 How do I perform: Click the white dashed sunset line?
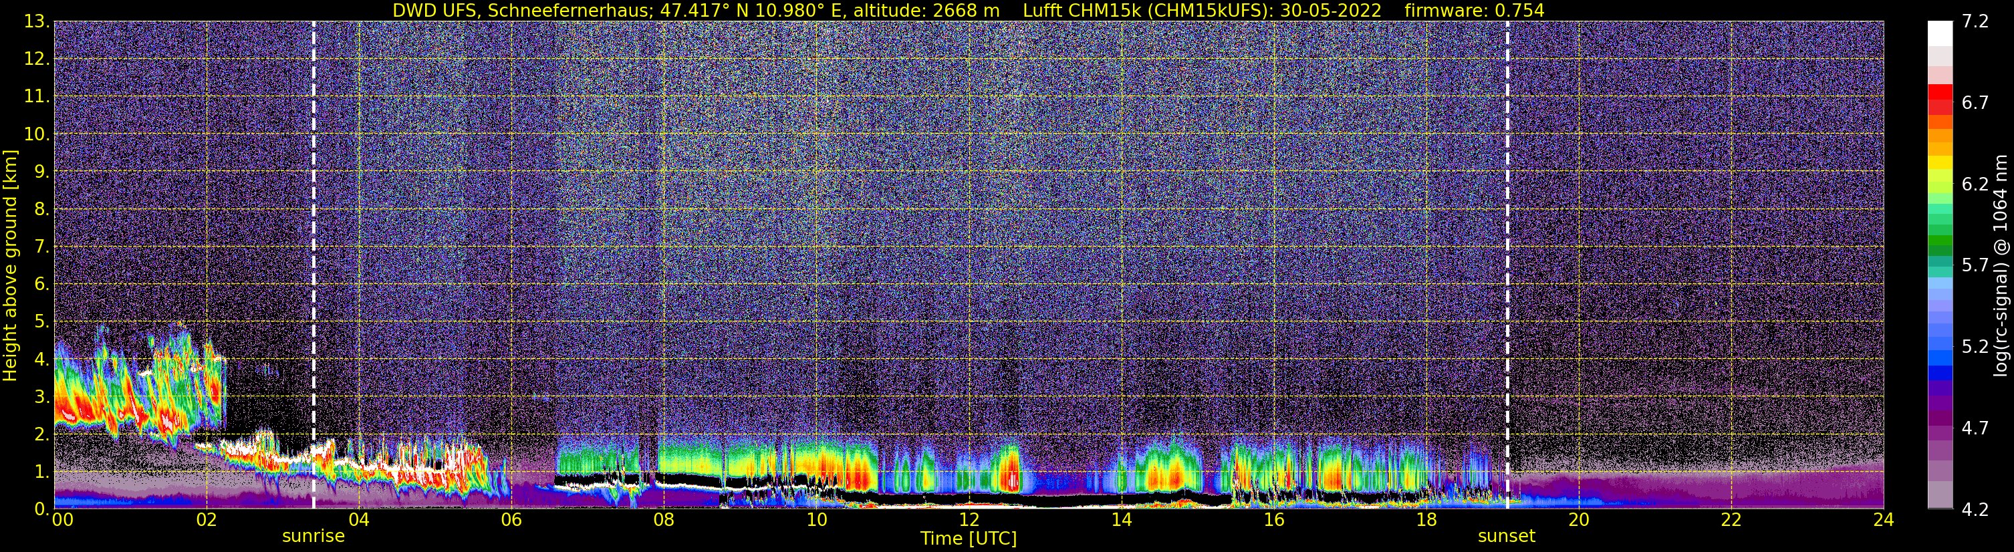point(1507,265)
